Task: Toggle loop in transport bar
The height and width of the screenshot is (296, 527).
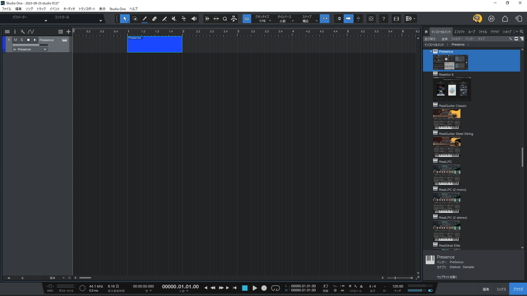Action: pos(275,288)
